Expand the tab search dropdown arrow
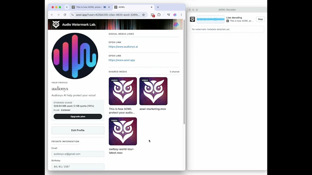 (x=67, y=7)
